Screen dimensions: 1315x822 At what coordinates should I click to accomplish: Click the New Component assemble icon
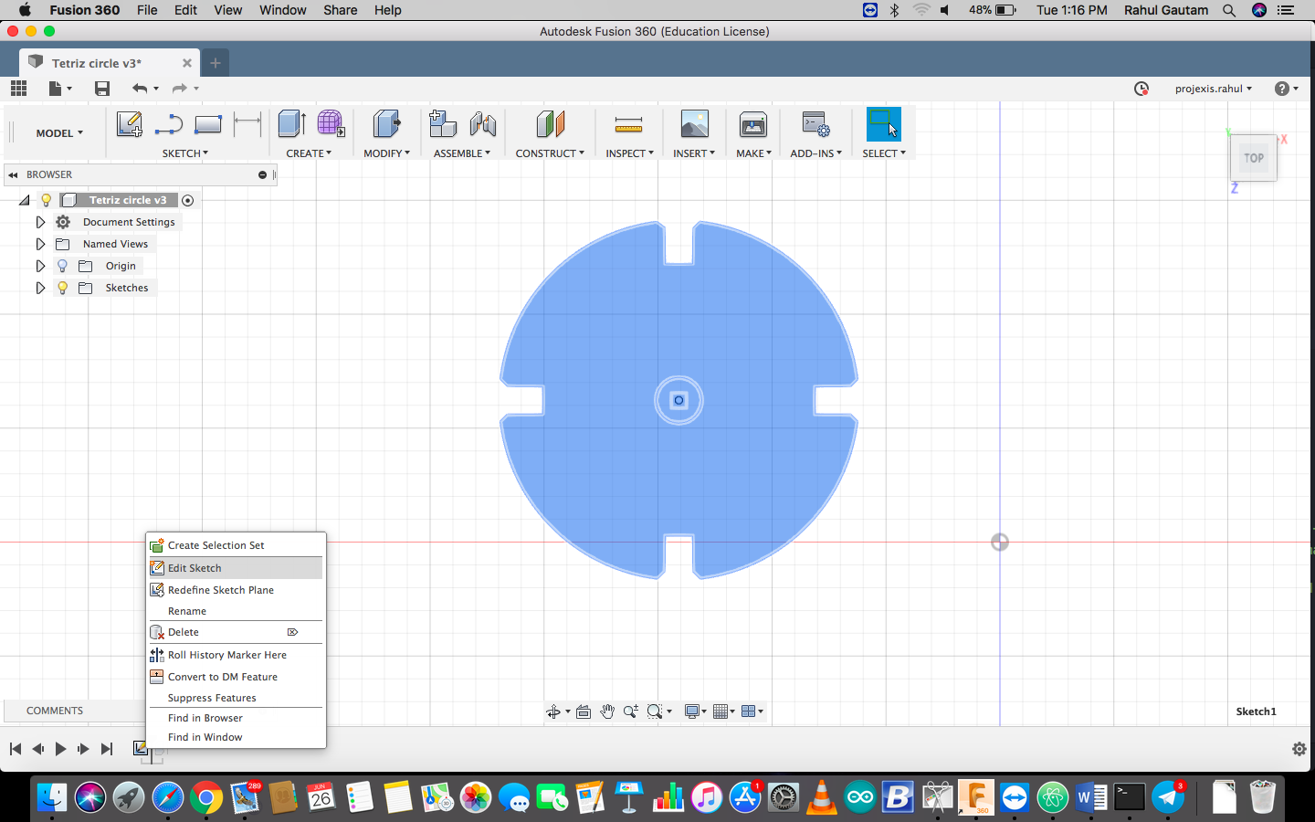[442, 124]
